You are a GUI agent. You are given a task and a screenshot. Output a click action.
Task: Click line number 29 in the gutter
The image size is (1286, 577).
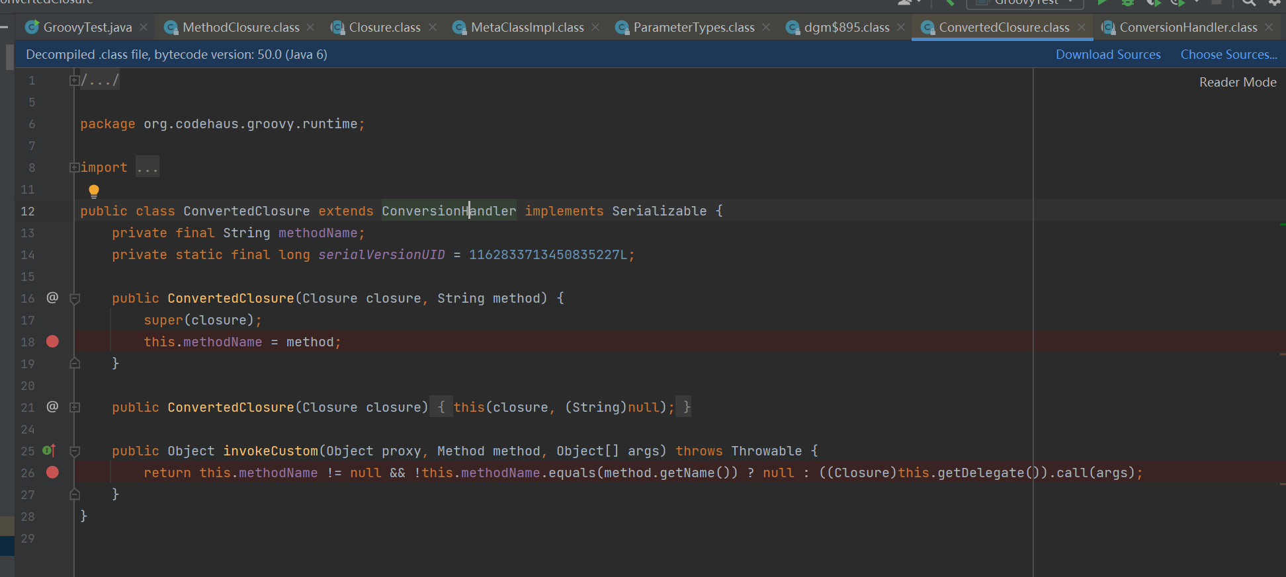pos(28,538)
